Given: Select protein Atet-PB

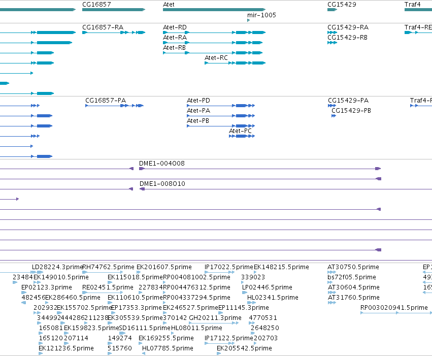Looking at the screenshot, I should pyautogui.click(x=221, y=126).
